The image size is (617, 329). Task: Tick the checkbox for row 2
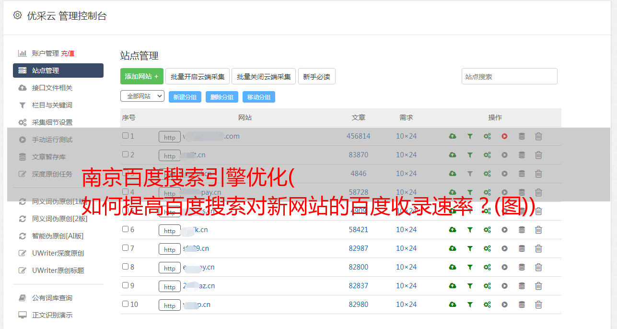(x=125, y=154)
